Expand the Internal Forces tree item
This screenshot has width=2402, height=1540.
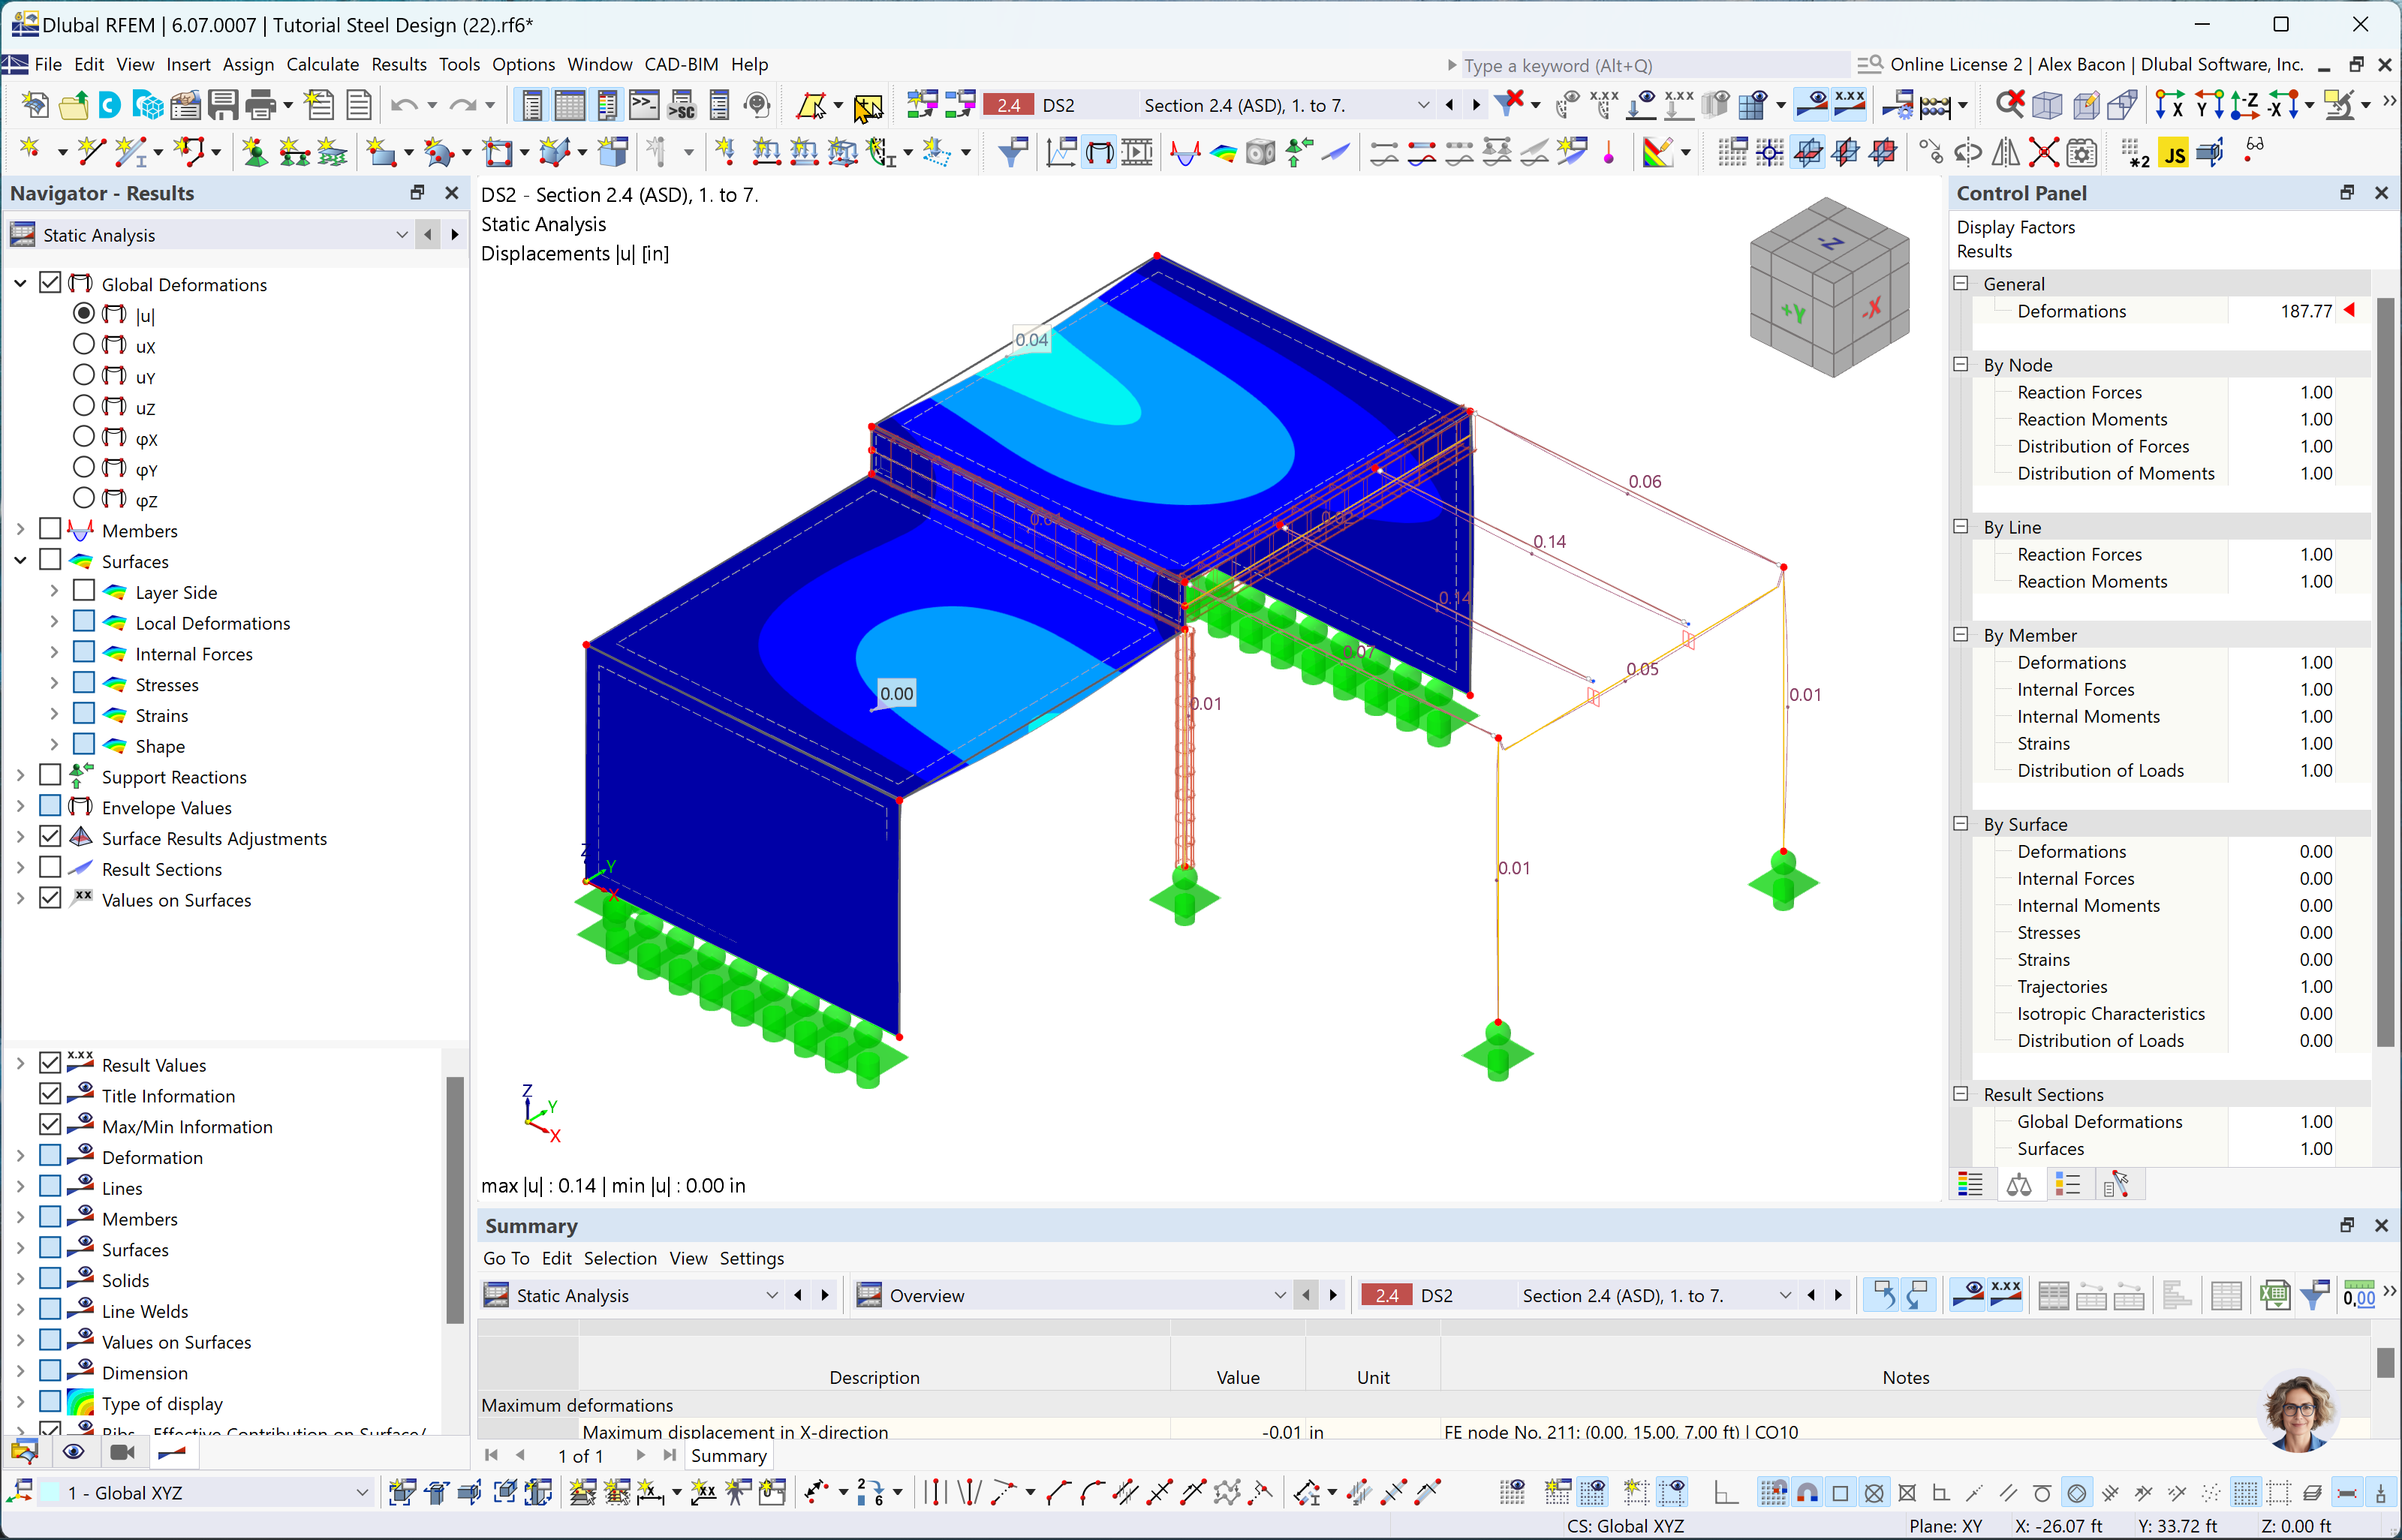54,653
